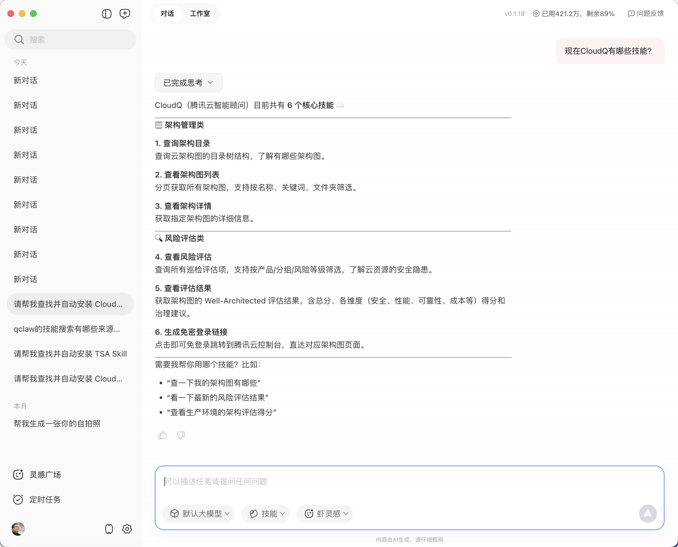This screenshot has height=547, width=678.
Task: Open 定时任务 scheduled tasks
Action: click(45, 500)
